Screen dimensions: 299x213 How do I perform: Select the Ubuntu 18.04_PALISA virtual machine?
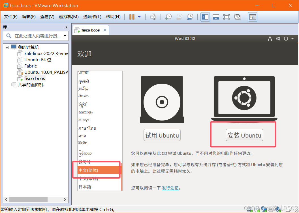pyautogui.click(x=46, y=72)
